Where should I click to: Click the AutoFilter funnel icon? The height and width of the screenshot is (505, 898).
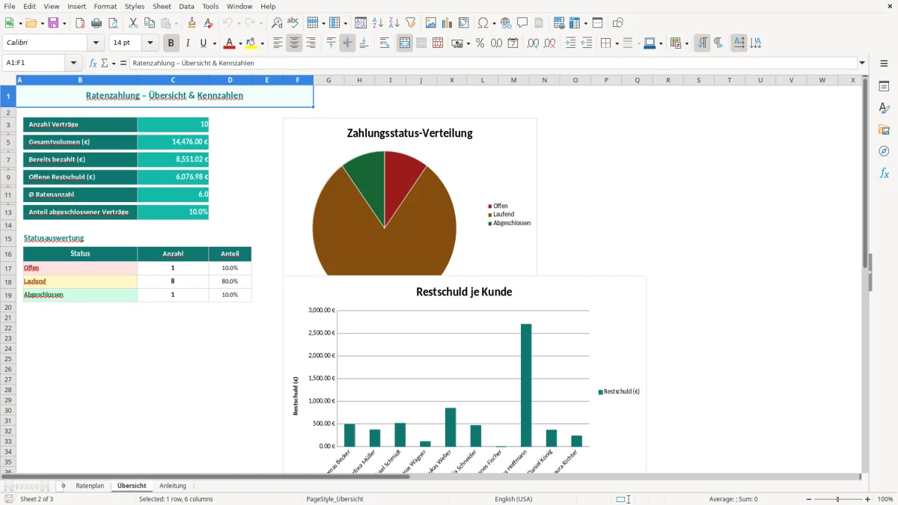click(x=411, y=23)
